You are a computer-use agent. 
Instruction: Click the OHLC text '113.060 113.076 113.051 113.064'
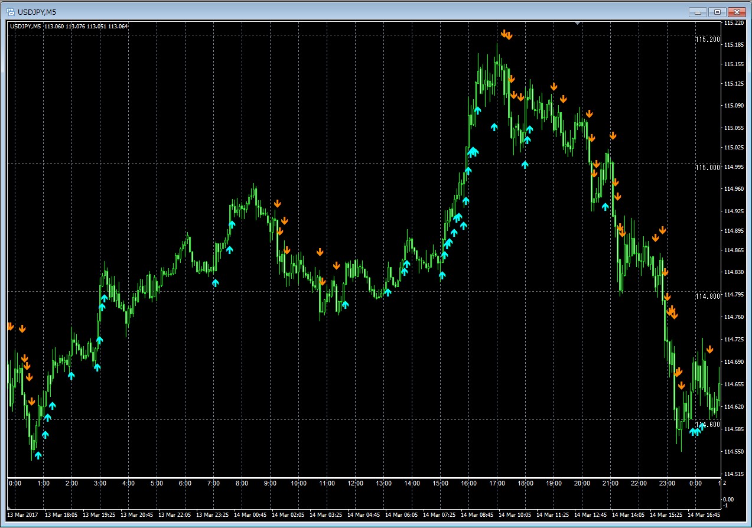point(86,26)
